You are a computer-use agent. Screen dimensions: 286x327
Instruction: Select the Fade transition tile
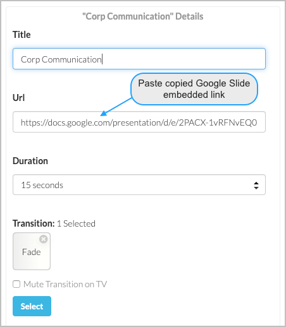point(32,251)
